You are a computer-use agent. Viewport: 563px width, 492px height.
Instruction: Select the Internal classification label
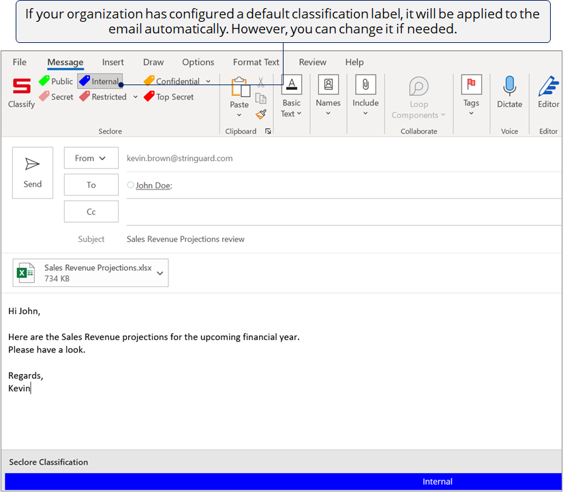(x=100, y=81)
